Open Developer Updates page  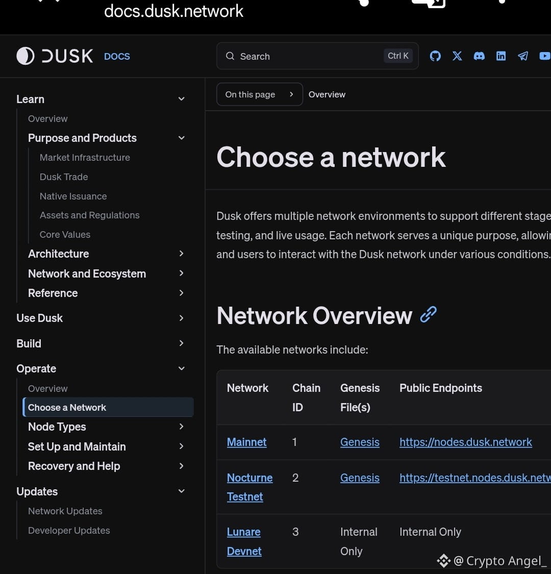point(69,531)
